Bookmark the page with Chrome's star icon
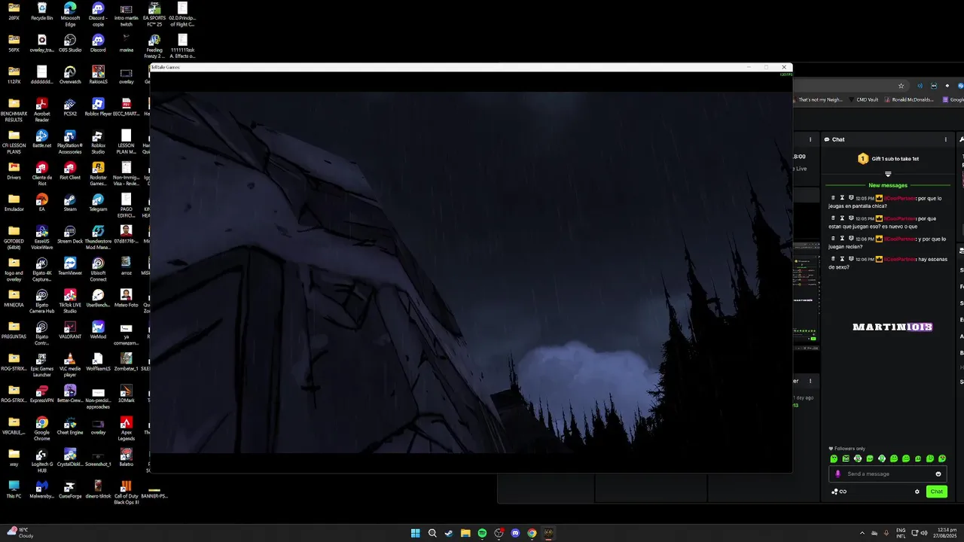 (901, 86)
